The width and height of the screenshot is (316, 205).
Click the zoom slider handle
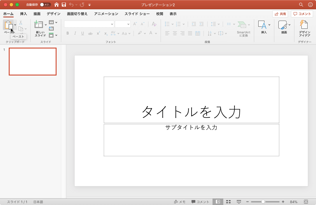coord(263,202)
